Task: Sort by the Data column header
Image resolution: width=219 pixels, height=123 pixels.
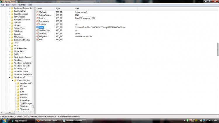Action: [x=106, y=9]
